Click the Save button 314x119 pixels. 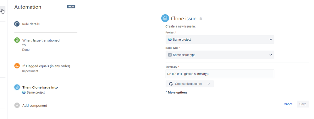pos(303,104)
